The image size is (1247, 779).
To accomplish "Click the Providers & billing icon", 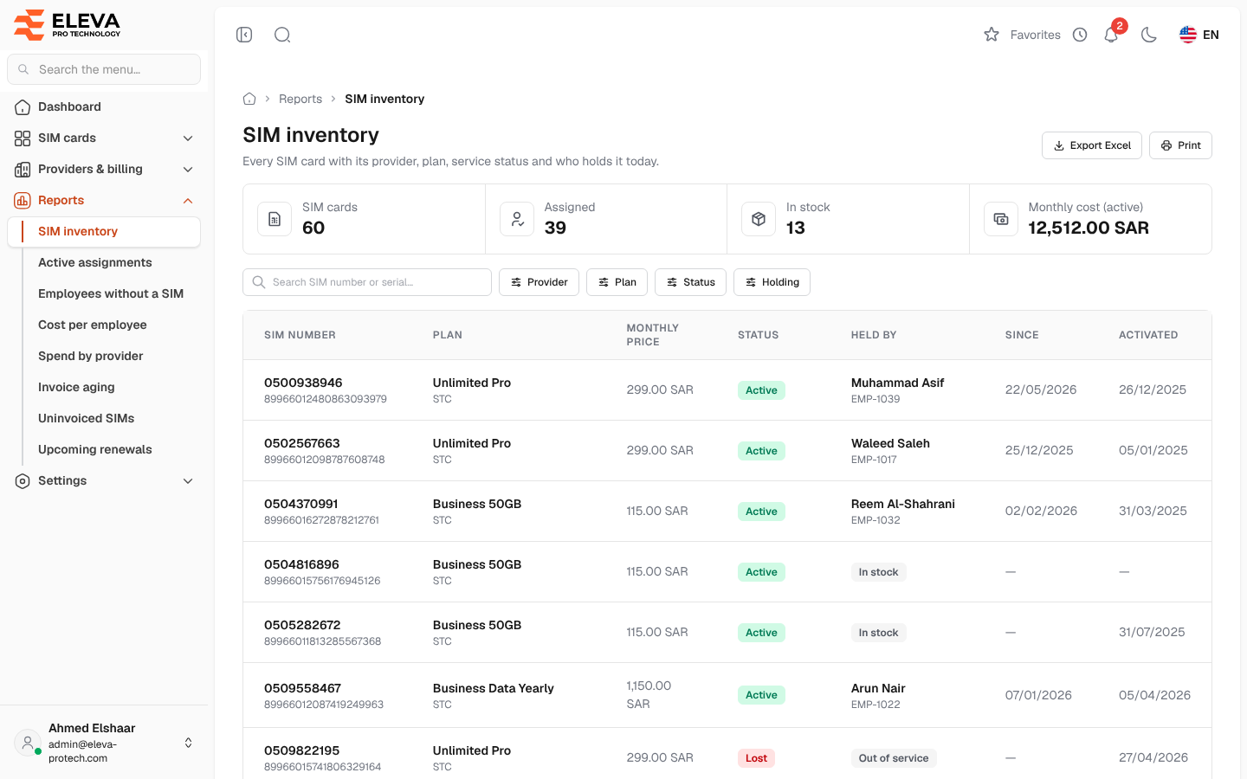I will tap(23, 170).
